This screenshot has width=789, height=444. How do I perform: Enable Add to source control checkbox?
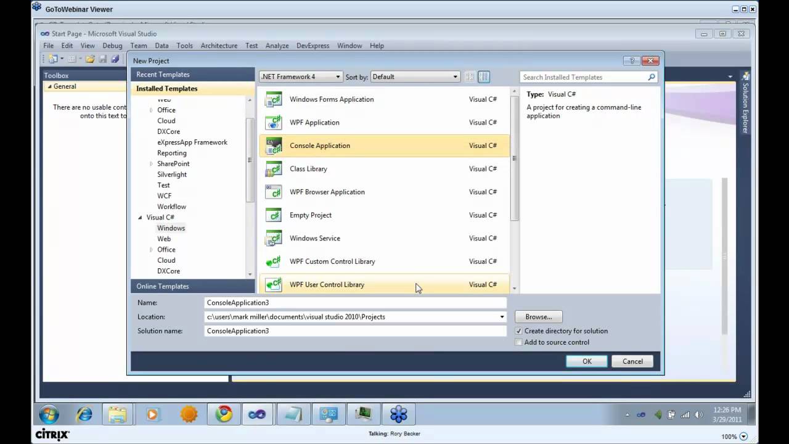tap(518, 342)
